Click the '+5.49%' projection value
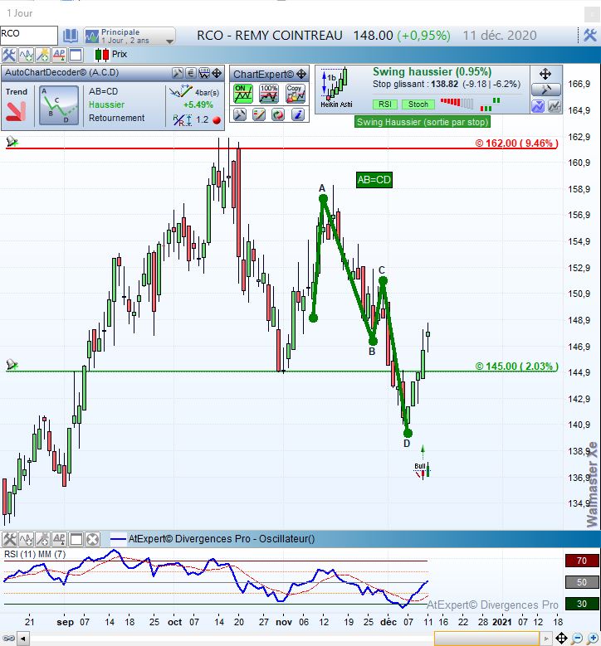 point(198,104)
